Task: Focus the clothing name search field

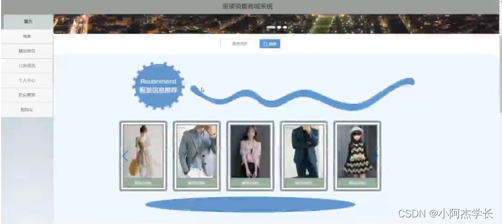Action: click(240, 44)
